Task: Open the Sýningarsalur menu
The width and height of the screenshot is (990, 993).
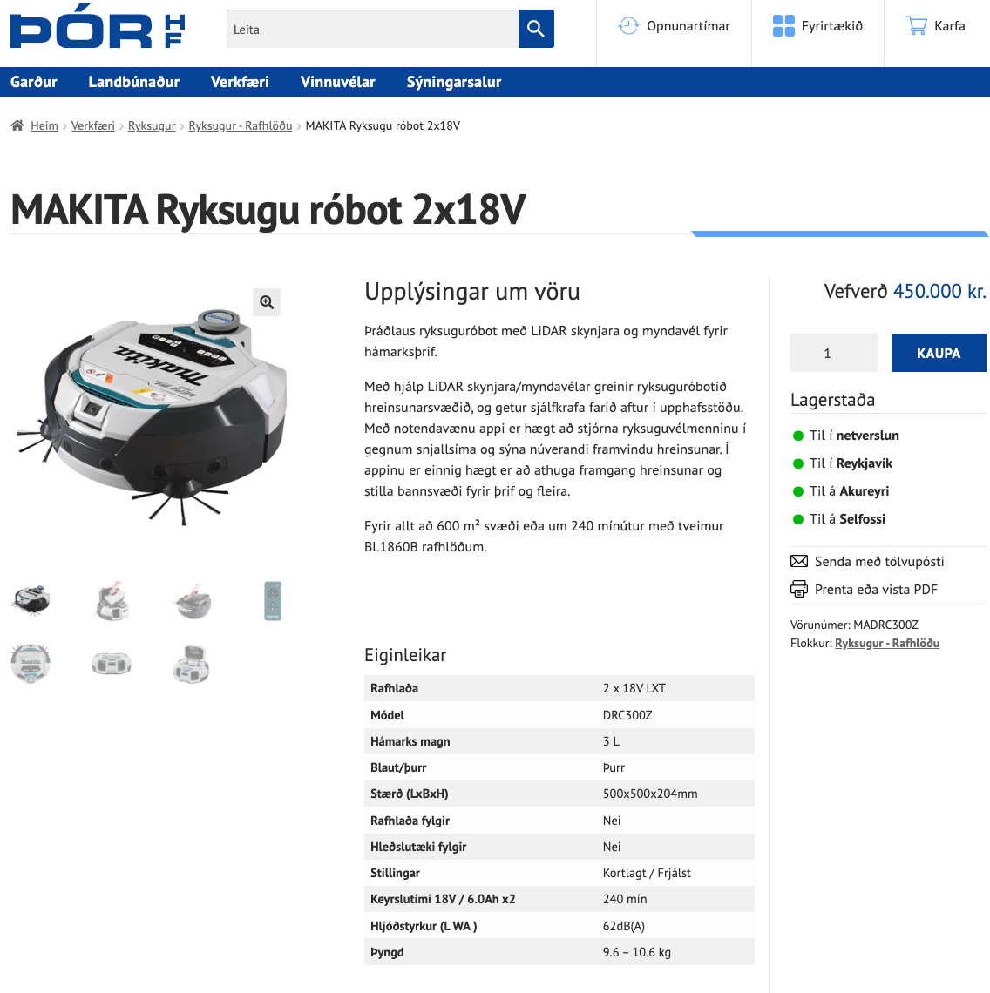Action: click(x=454, y=82)
